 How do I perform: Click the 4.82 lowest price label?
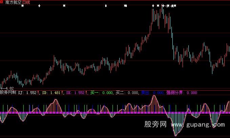(9, 88)
